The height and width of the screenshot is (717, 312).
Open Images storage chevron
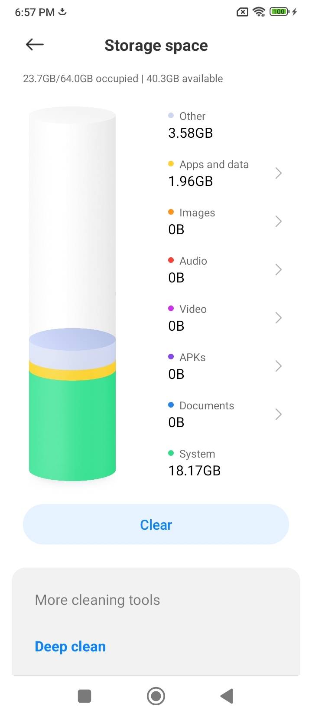pyautogui.click(x=278, y=221)
